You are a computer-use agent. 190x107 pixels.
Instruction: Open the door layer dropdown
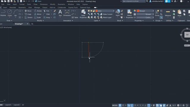coord(114,11)
